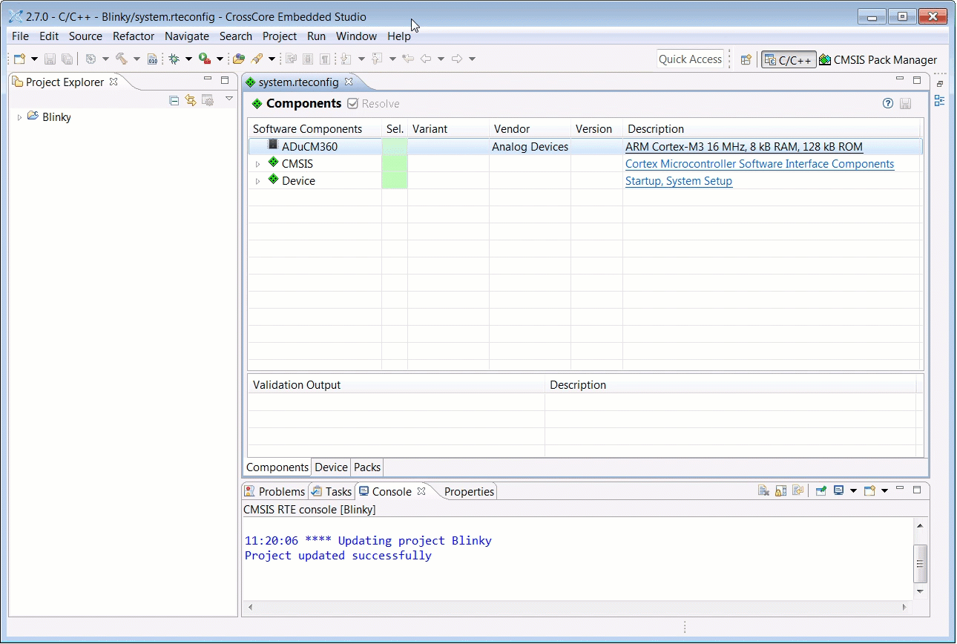Open the File menu

click(21, 36)
